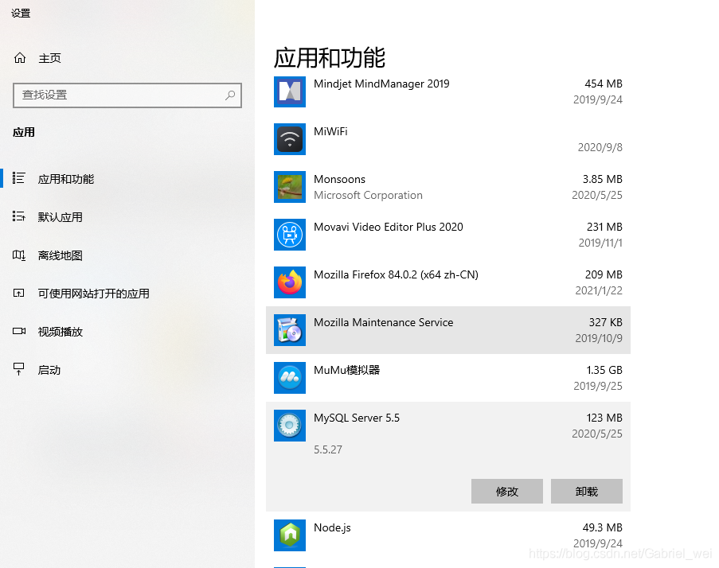Select Mozilla Maintenance Service name
Image resolution: width=719 pixels, height=568 pixels.
pyautogui.click(x=383, y=322)
